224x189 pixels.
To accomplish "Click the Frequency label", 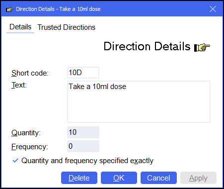I will pyautogui.click(x=30, y=147).
